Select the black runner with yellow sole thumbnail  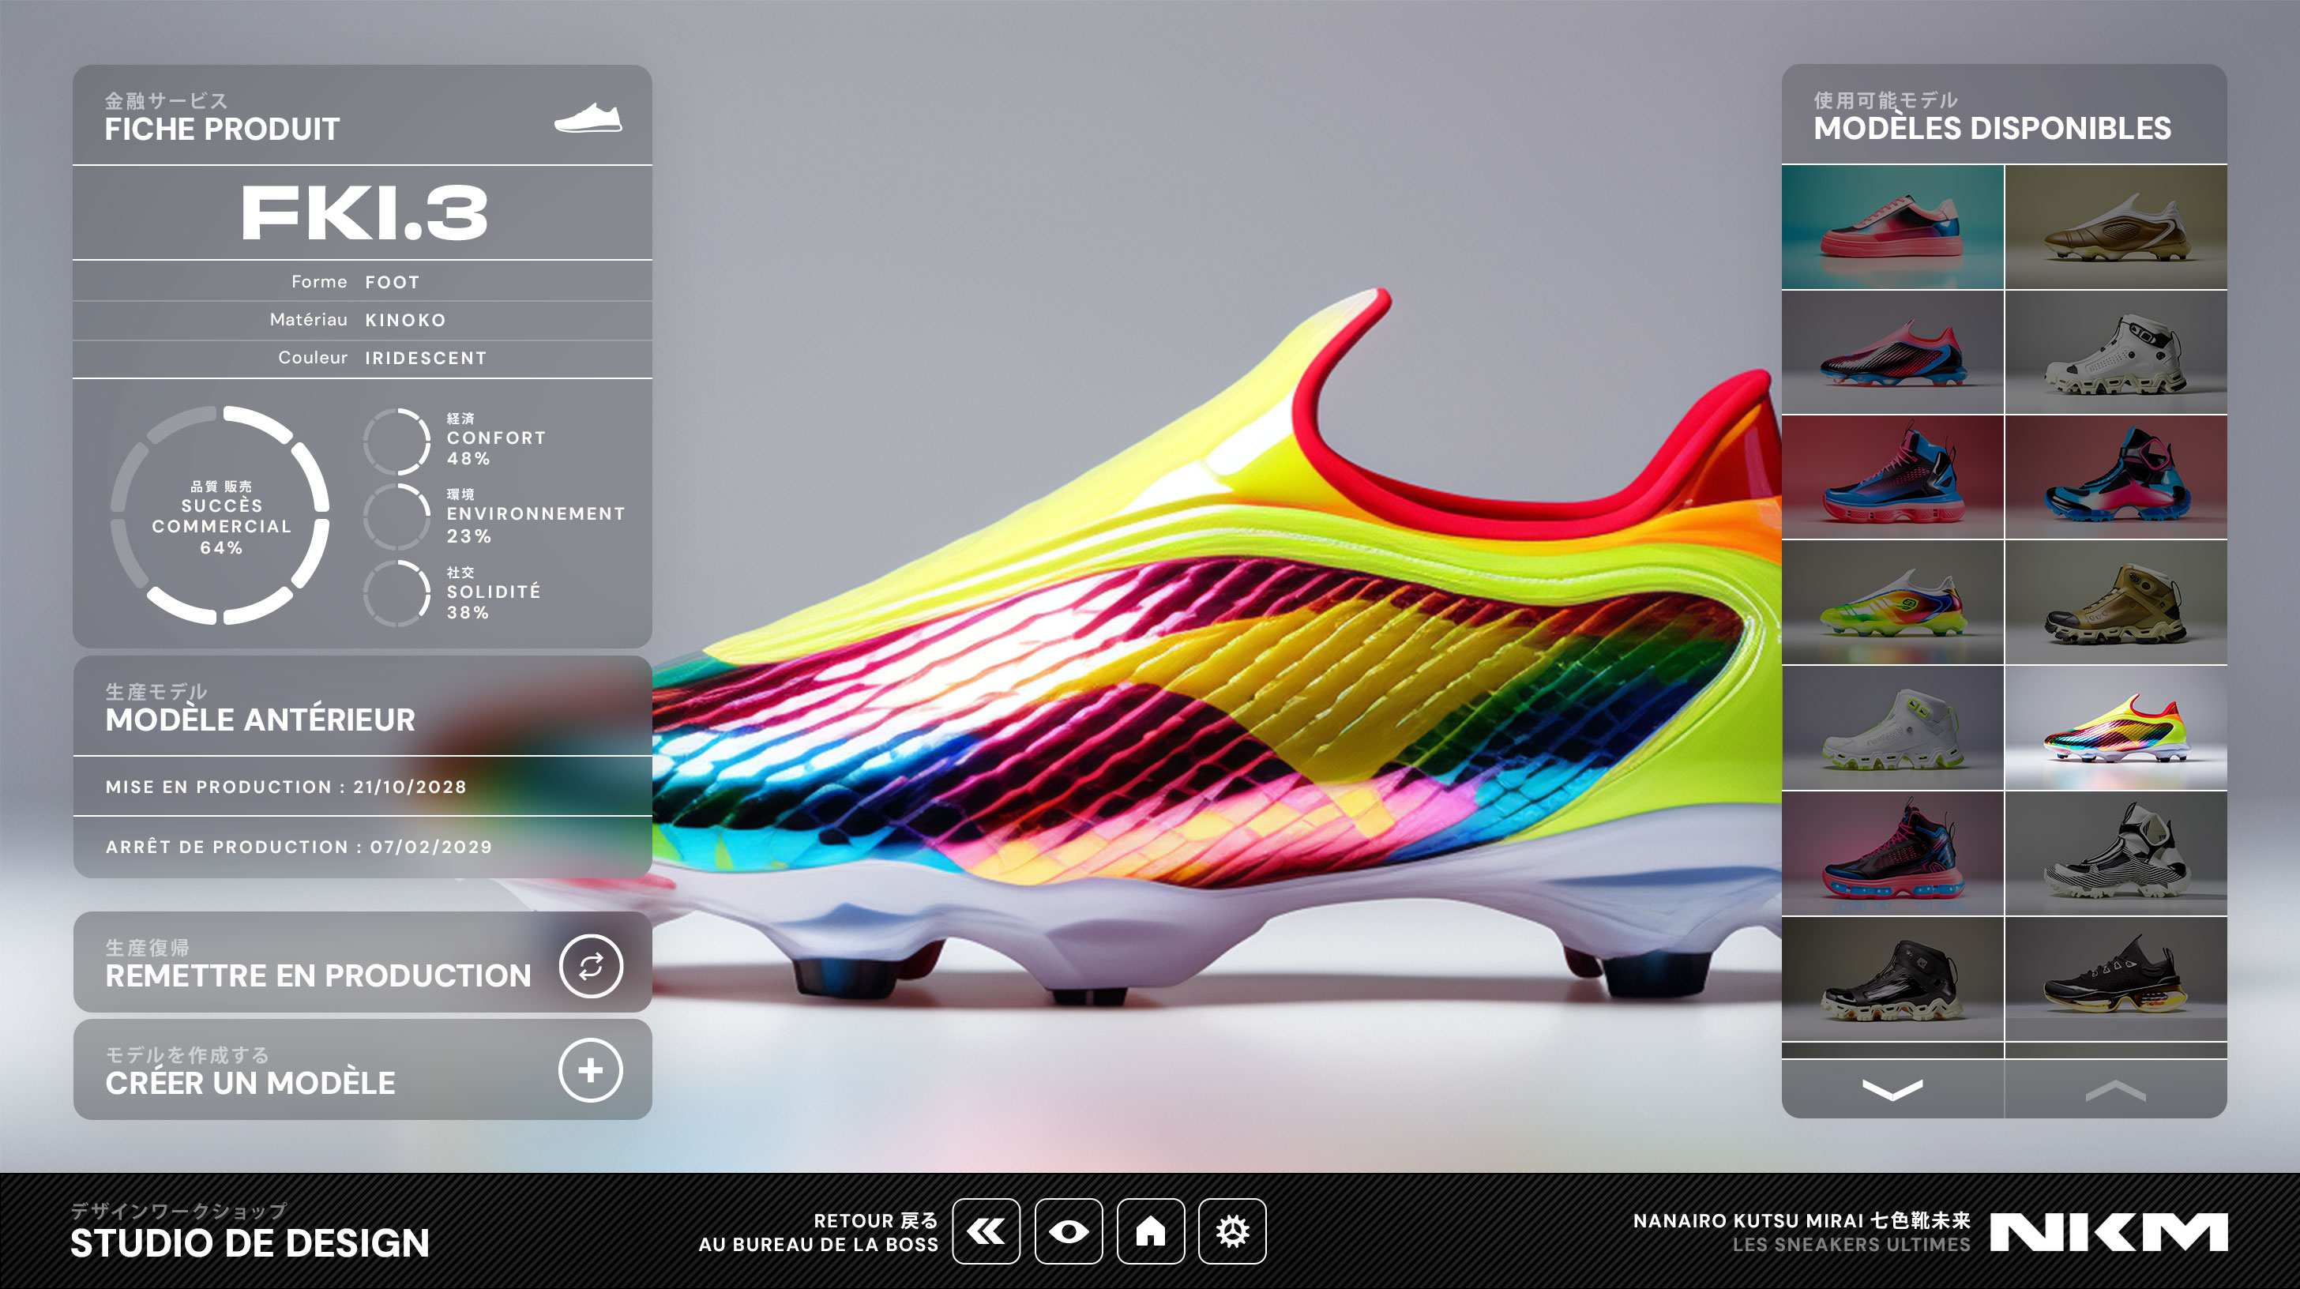(2116, 979)
